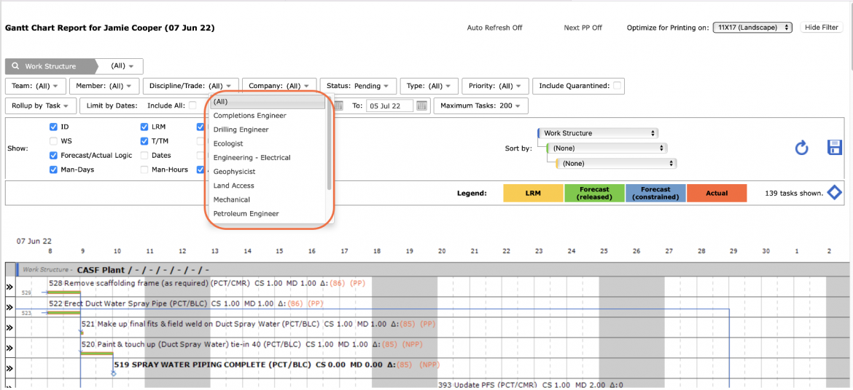Screen dimensions: 853x390
Task: Open the second-level sort (None) select
Action: pos(607,148)
